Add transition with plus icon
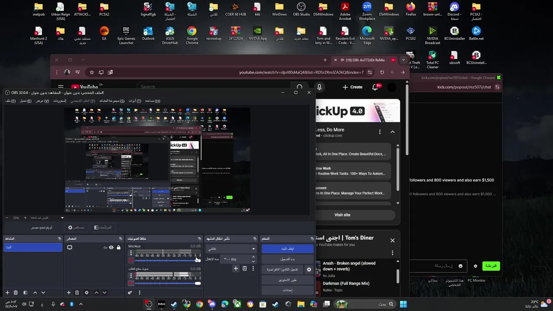 (236, 269)
